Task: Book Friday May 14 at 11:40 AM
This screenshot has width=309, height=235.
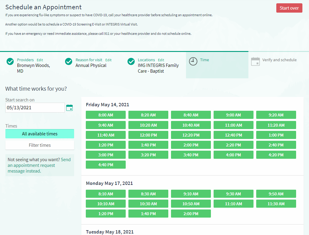Action: (x=106, y=135)
